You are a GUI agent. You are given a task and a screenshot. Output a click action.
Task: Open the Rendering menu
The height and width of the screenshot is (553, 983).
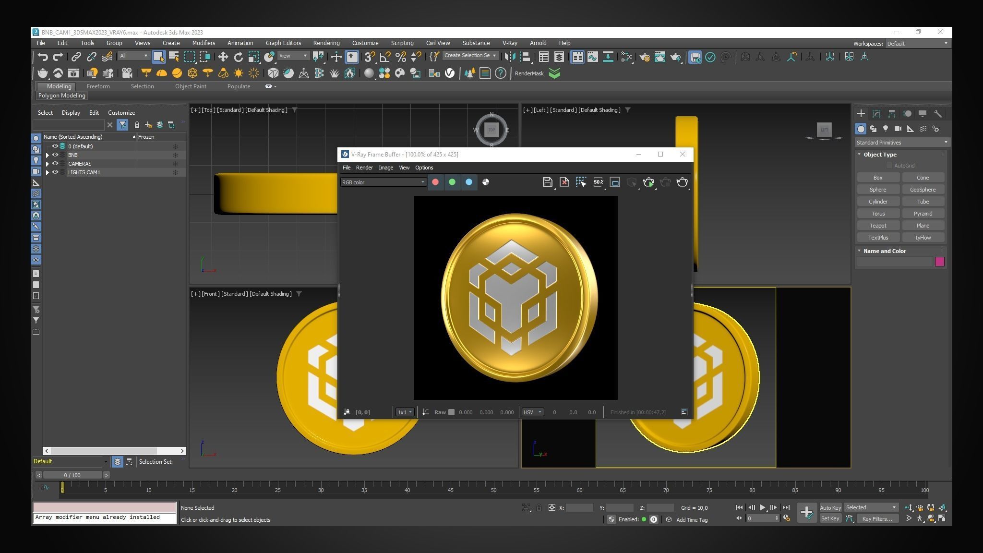326,43
